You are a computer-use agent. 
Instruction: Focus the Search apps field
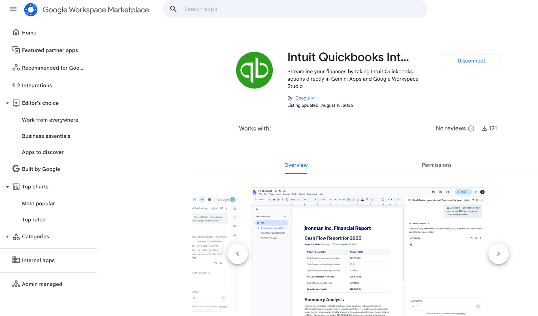click(295, 9)
